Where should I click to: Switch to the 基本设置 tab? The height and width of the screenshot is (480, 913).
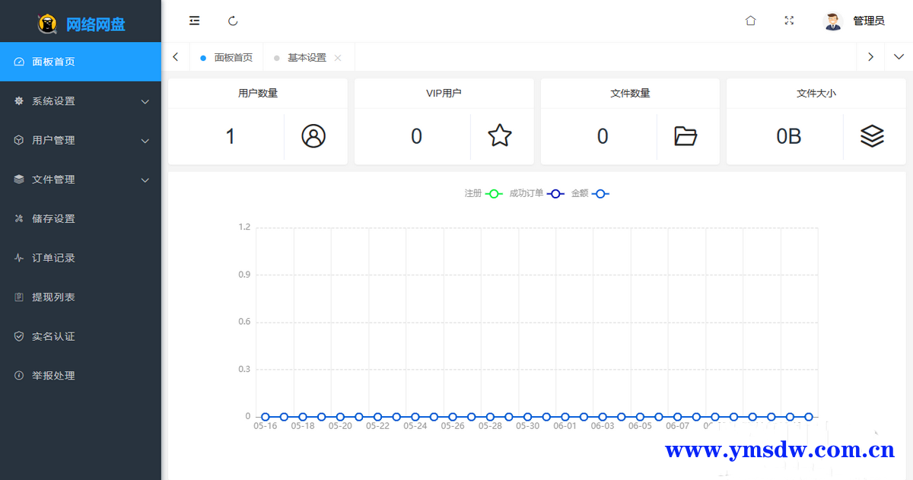point(307,58)
